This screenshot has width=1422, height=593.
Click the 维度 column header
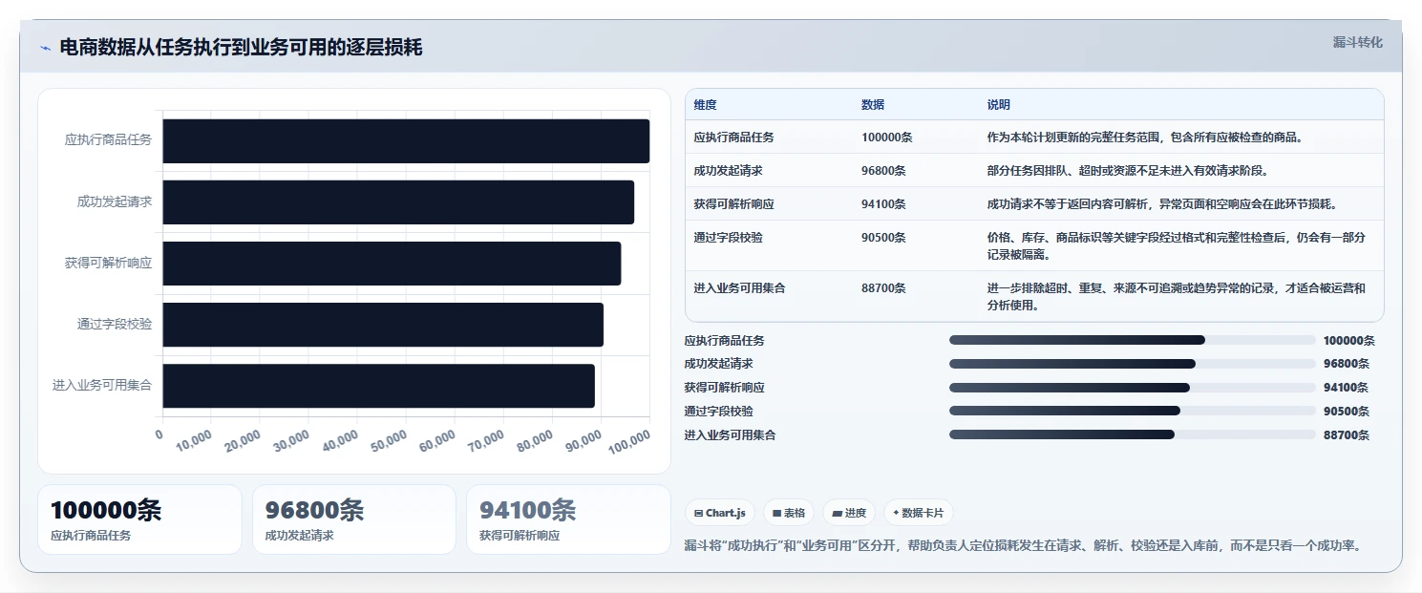705,105
